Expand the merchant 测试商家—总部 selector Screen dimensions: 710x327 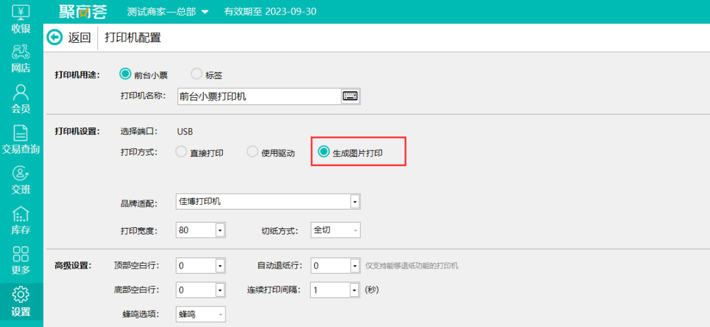pos(204,12)
